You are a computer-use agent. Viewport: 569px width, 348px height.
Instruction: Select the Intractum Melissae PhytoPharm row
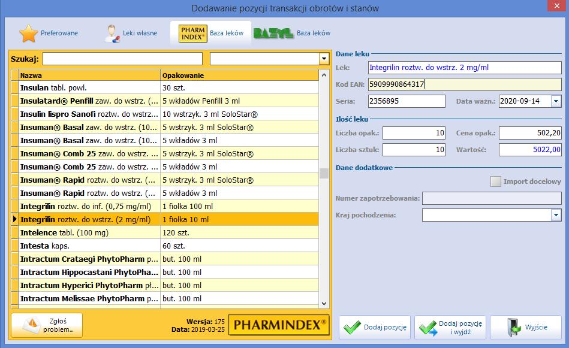[x=165, y=298]
